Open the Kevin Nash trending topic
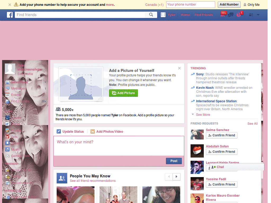The height and width of the screenshot is (203, 271). click(x=205, y=88)
